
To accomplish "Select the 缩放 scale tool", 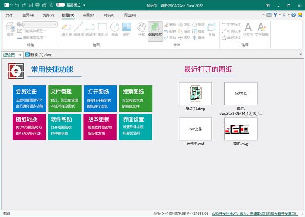I will pos(198,31).
